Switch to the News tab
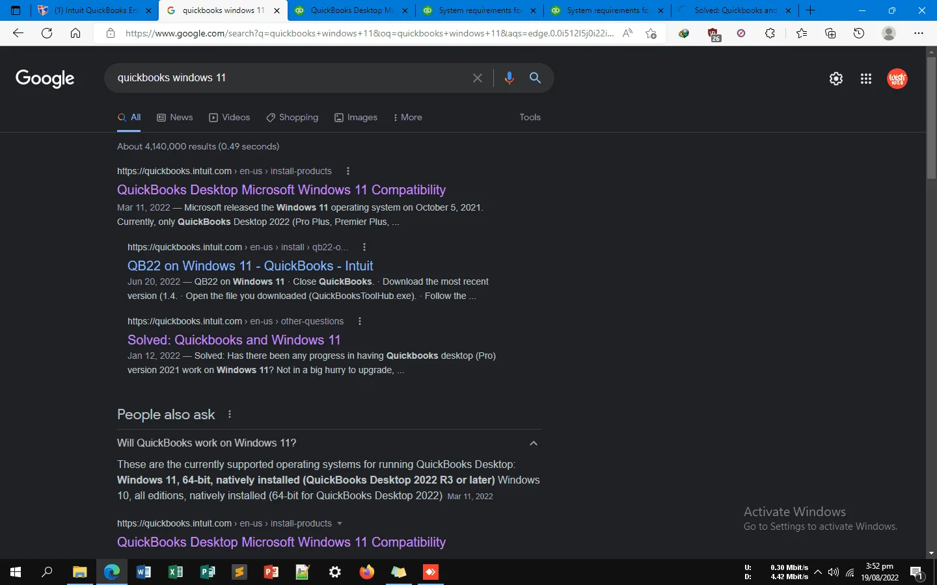 click(x=175, y=118)
